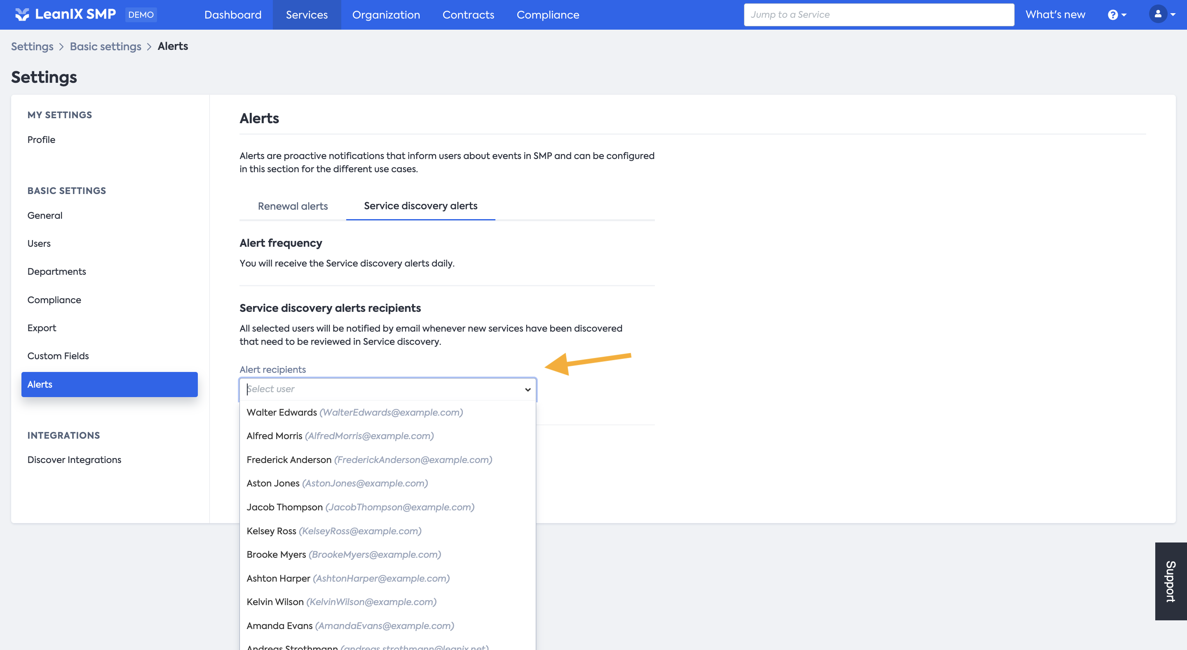This screenshot has width=1187, height=650.
Task: Open the Support side button
Action: tap(1171, 581)
